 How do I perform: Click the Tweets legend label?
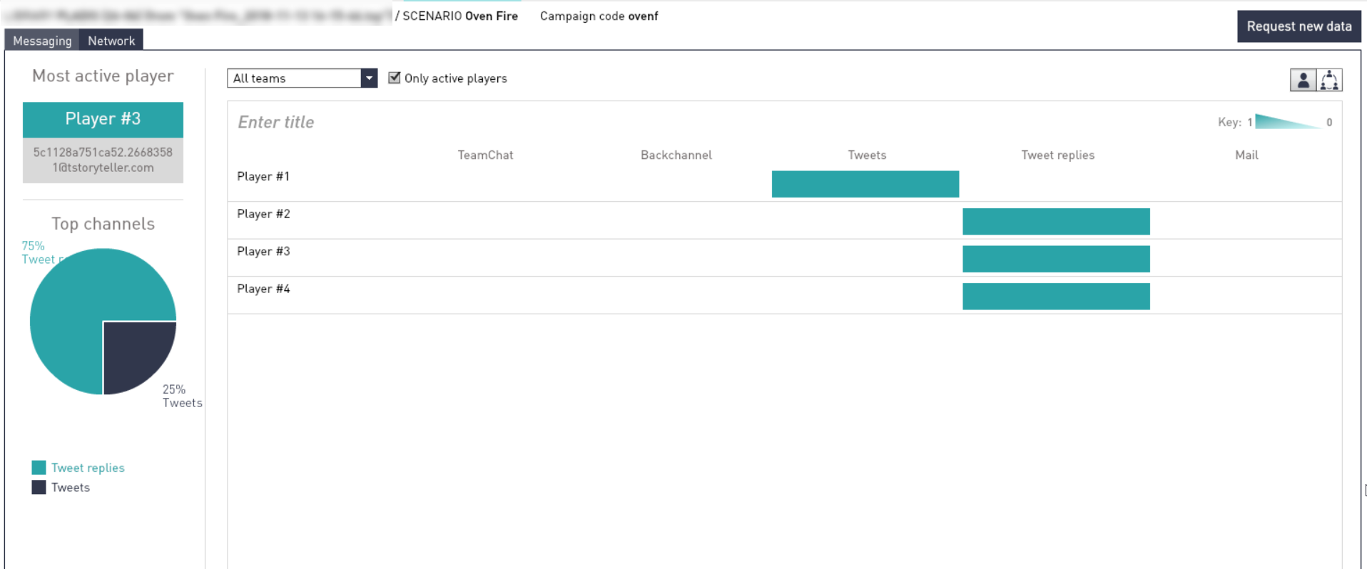click(x=71, y=488)
